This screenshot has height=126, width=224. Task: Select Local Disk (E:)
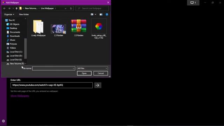click(16, 60)
